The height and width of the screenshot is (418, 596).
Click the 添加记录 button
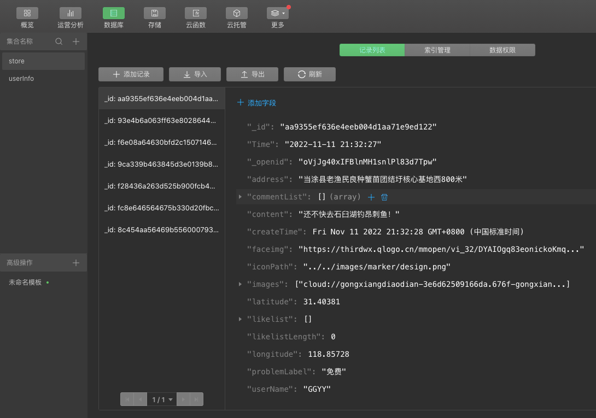click(x=131, y=74)
